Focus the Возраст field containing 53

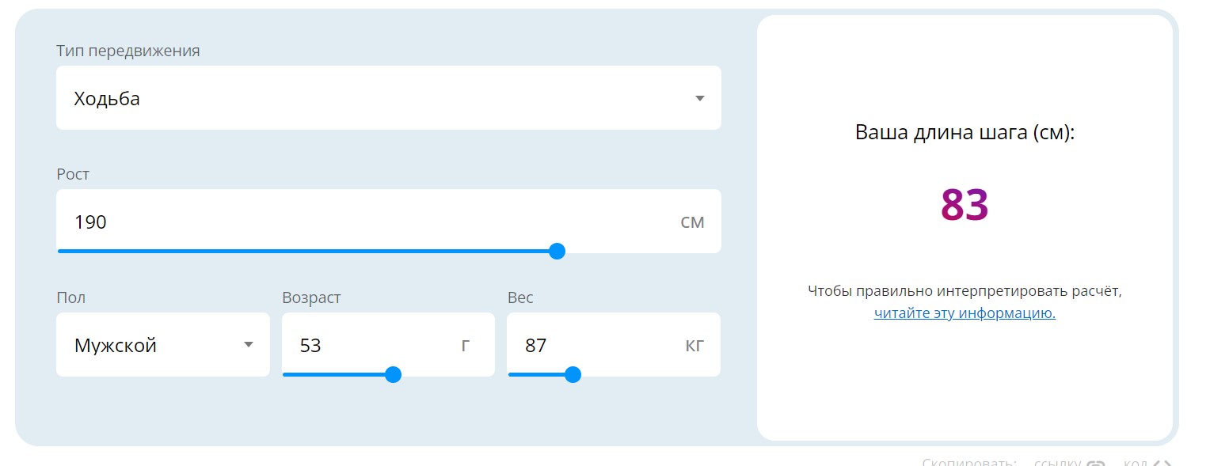[388, 345]
